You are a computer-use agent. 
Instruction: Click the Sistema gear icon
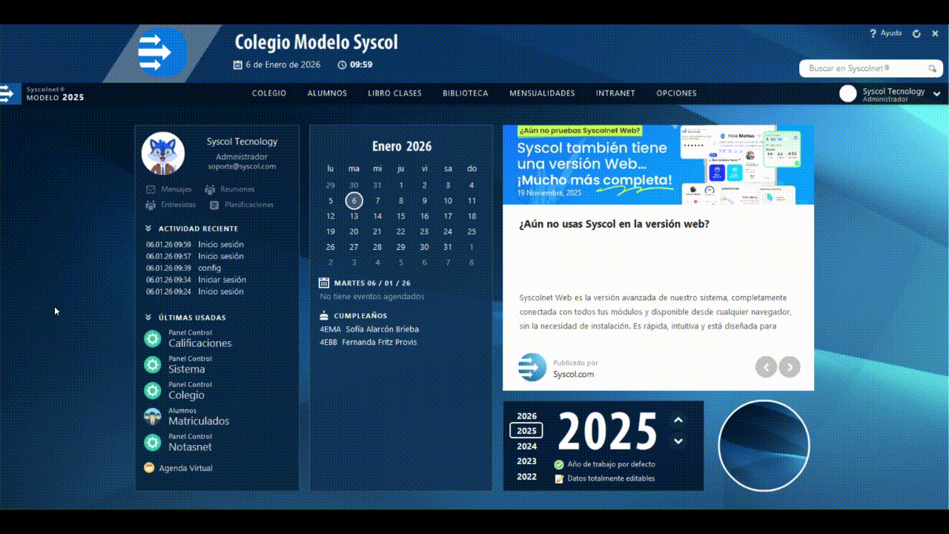(x=153, y=365)
